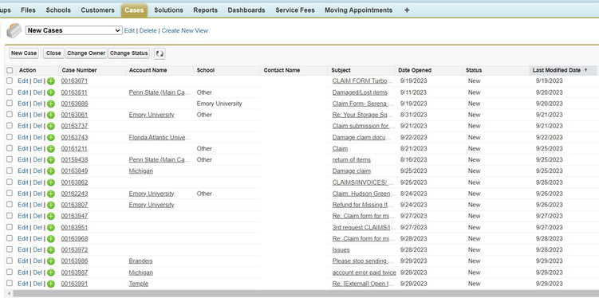The width and height of the screenshot is (599, 298).
Task: Open the Brandeis account link
Action: [140, 261]
